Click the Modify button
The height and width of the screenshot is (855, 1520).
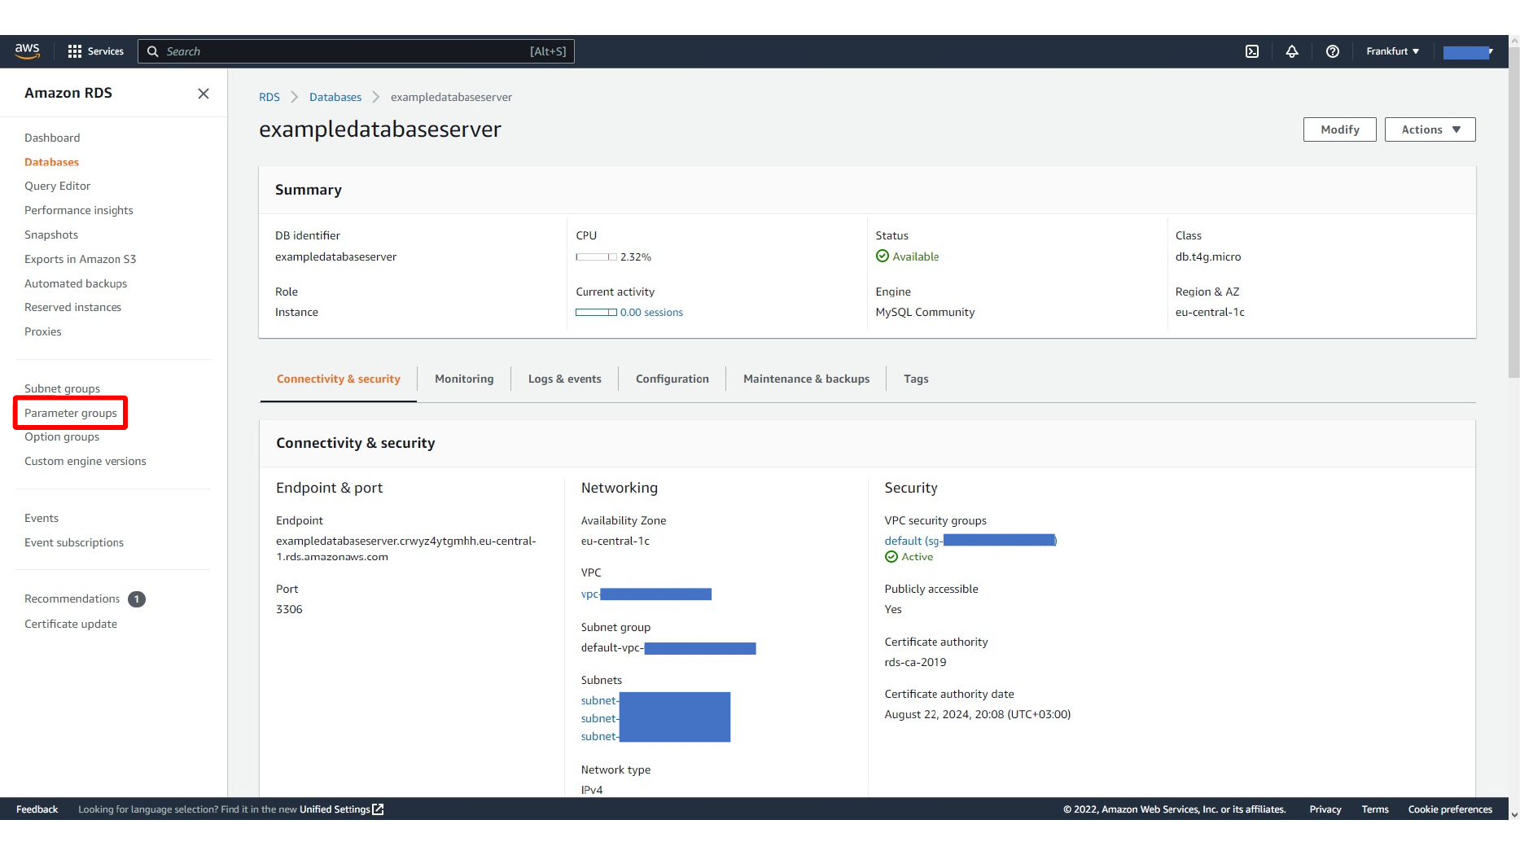[x=1340, y=129]
